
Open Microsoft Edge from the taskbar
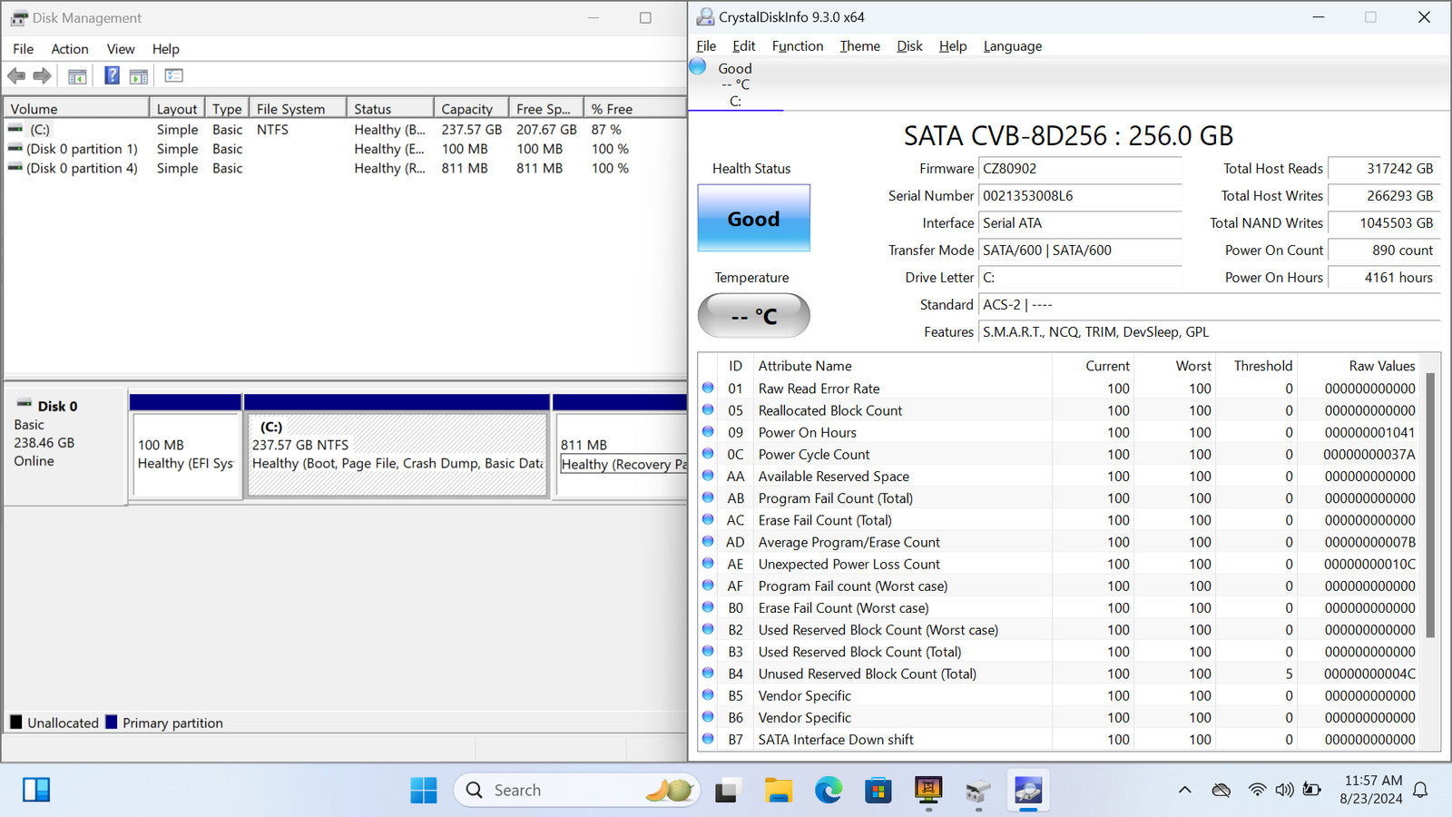[x=828, y=791]
